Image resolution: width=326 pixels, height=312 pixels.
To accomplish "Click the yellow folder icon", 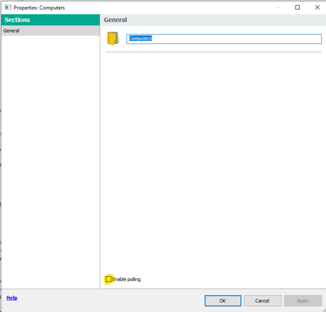I will click(113, 39).
